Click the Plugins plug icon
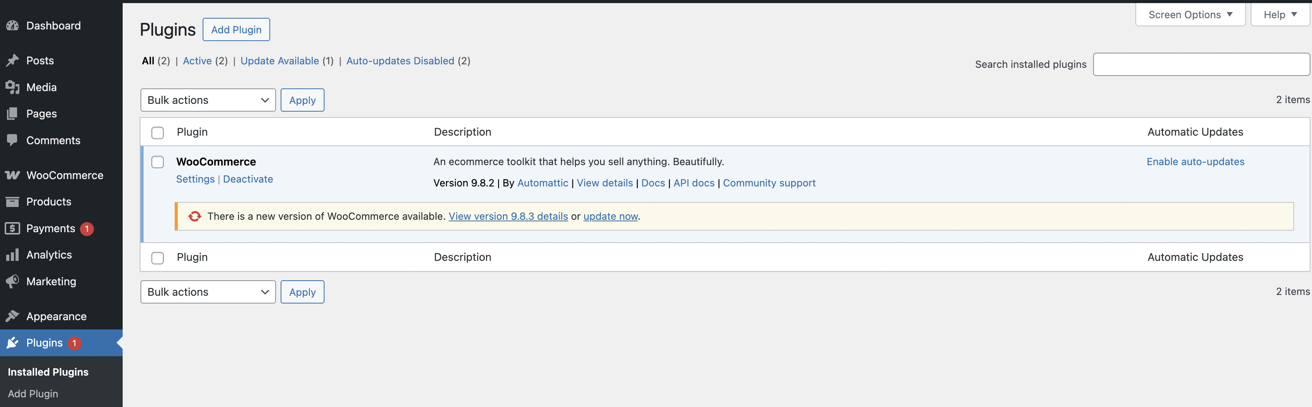 [12, 343]
